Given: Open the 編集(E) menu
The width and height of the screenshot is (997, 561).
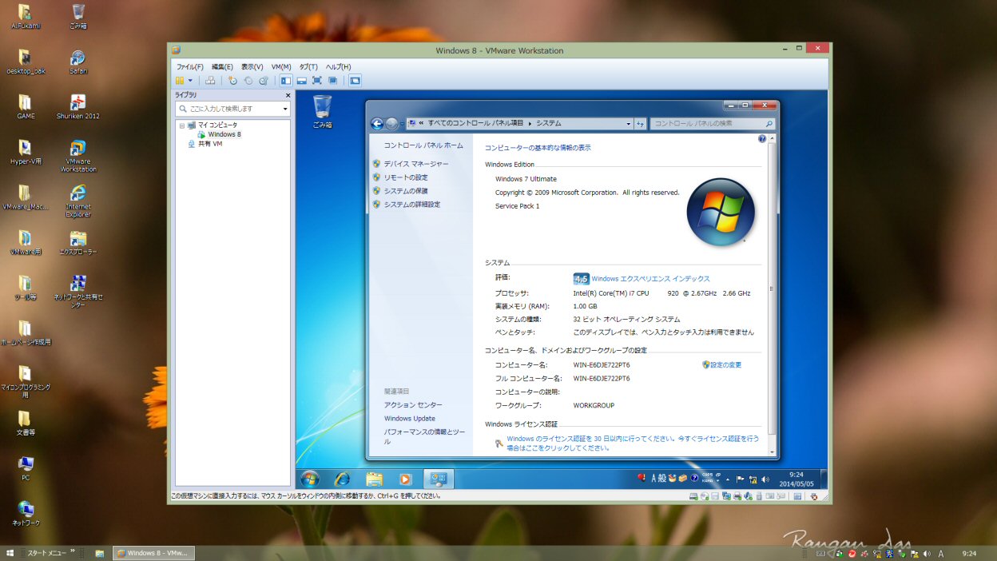Looking at the screenshot, I should click(x=222, y=67).
